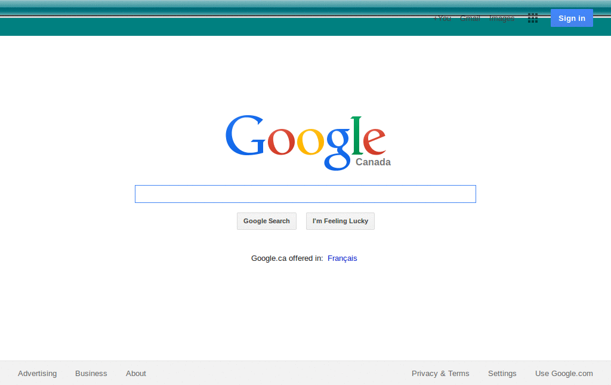Screen dimensions: 611x385
Task: Click the Google Canada logo
Action: (x=308, y=143)
